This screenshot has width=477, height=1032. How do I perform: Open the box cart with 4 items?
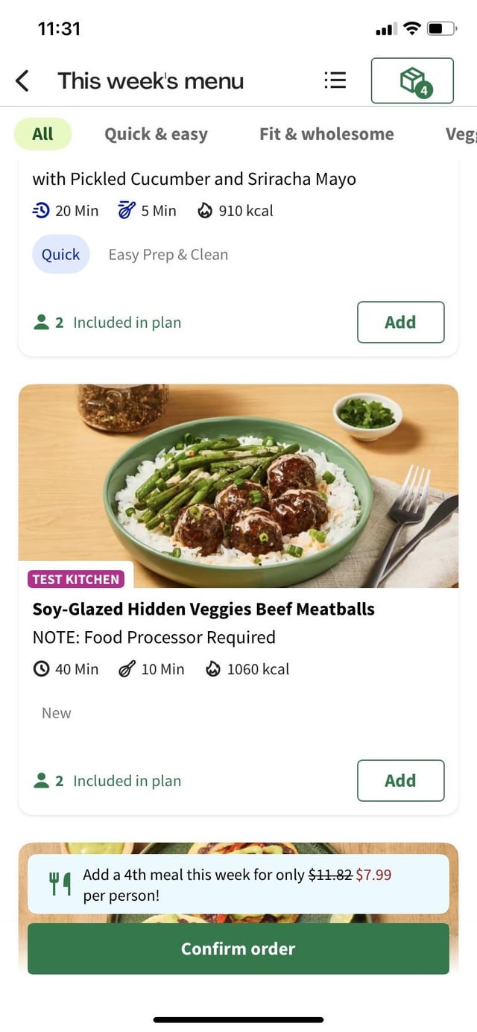click(412, 80)
